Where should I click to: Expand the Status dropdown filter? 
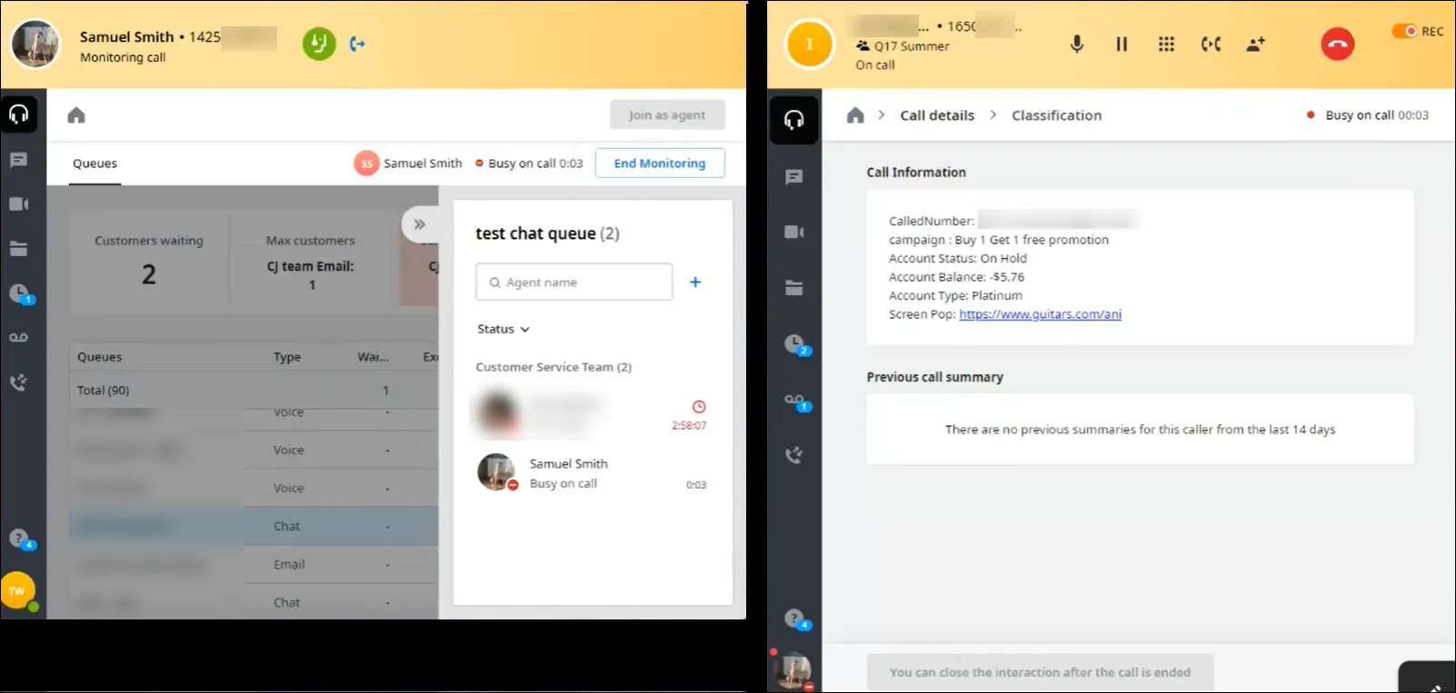coord(504,329)
